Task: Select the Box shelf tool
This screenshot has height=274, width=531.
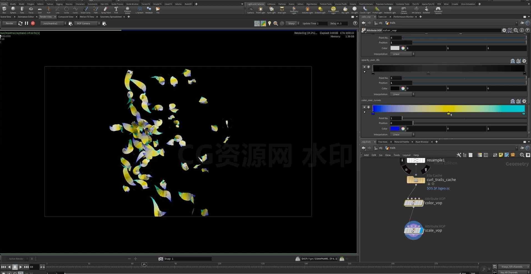Action: 4,10
